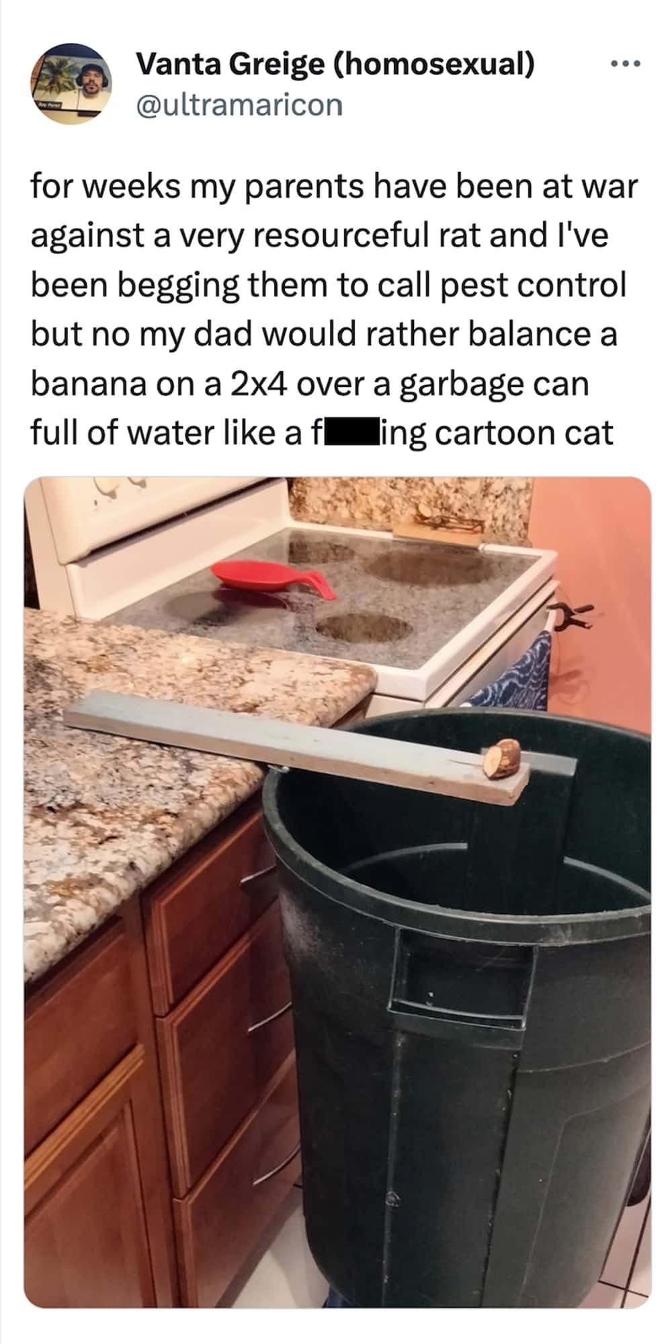The image size is (672, 1344).
Task: Click the censored black bar in tweet
Action: (350, 431)
